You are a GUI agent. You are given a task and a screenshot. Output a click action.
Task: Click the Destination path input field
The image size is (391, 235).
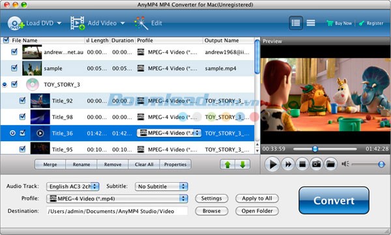(117, 211)
